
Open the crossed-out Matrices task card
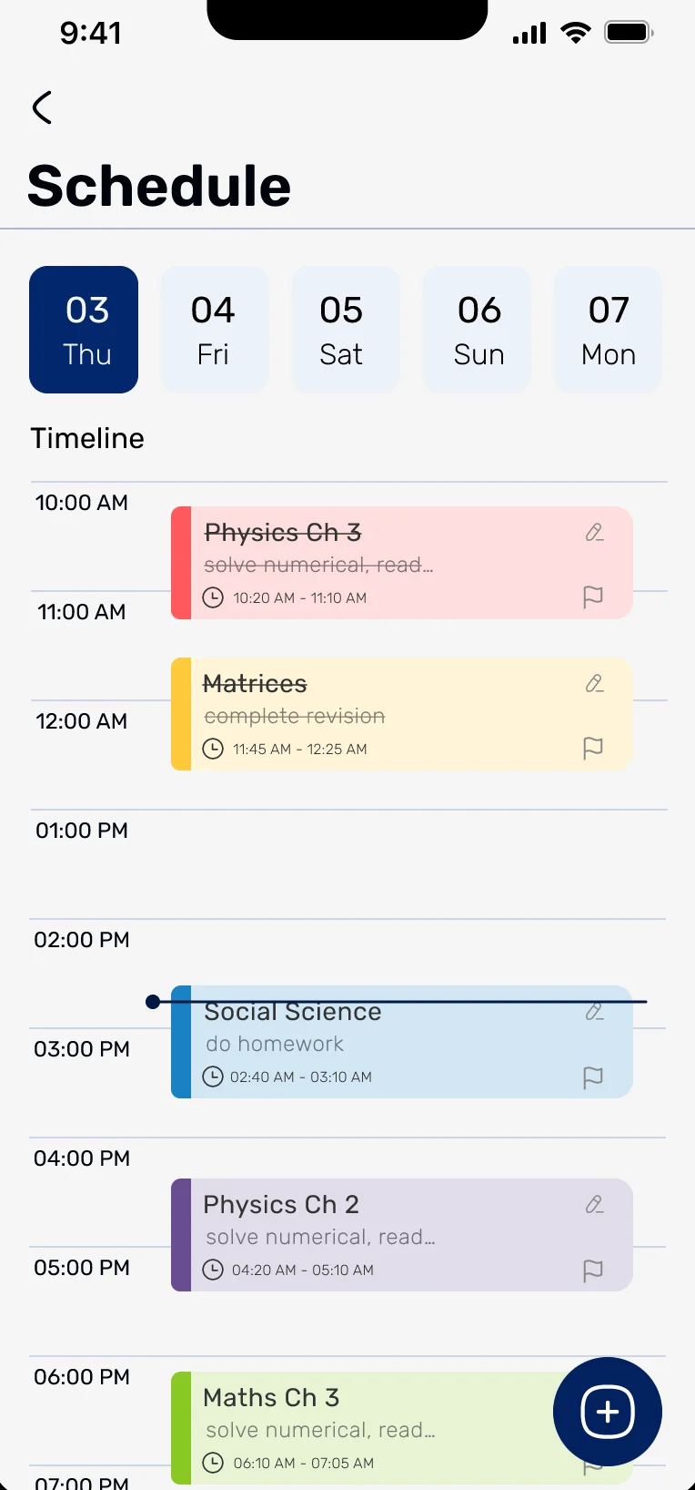pyautogui.click(x=402, y=714)
